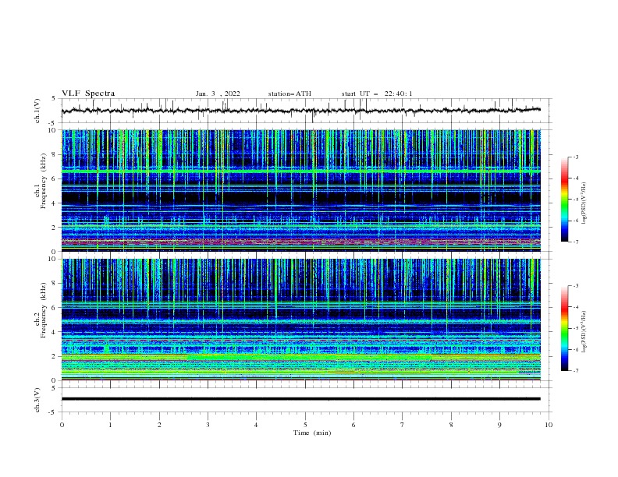Click the ch.1 voltage waveform trace
The width and height of the screenshot is (618, 477).
301,111
